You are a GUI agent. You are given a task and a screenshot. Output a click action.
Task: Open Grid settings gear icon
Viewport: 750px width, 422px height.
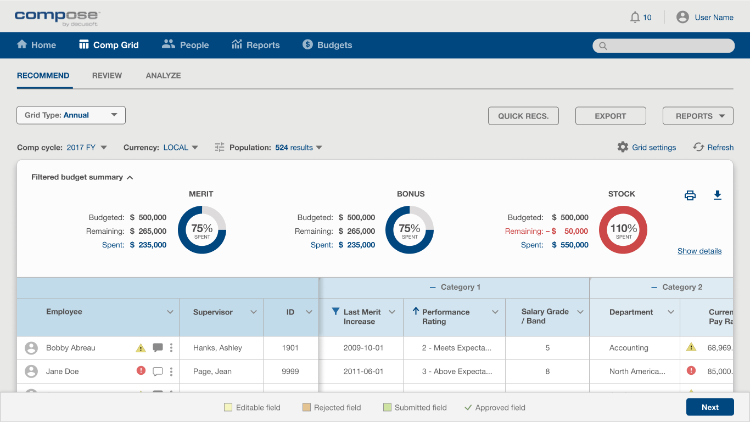coord(623,147)
